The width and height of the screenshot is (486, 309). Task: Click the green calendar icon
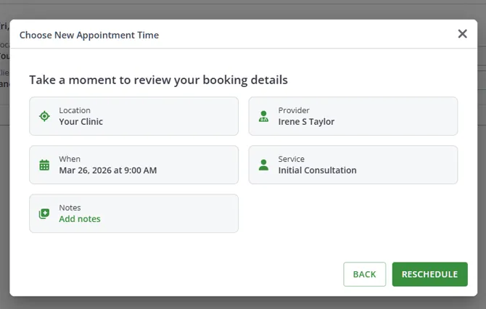pos(44,165)
